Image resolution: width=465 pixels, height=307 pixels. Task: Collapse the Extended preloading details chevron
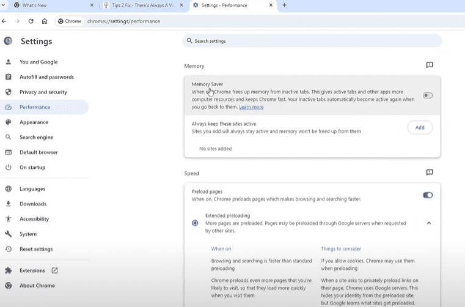coord(428,223)
